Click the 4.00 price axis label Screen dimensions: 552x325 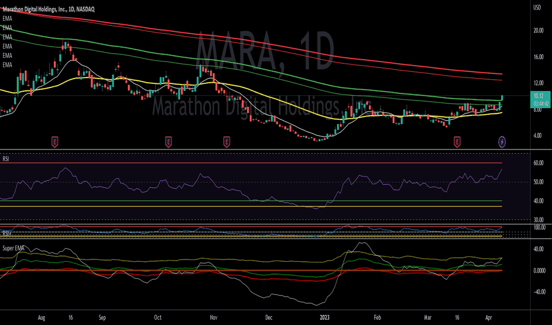pyautogui.click(x=538, y=135)
